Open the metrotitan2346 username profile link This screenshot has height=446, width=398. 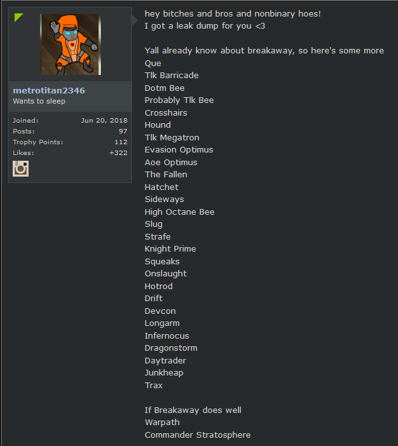click(x=49, y=90)
